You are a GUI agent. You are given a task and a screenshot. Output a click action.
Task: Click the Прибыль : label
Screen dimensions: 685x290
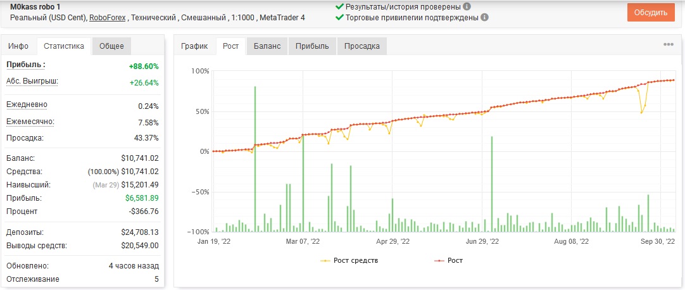[x=26, y=65]
